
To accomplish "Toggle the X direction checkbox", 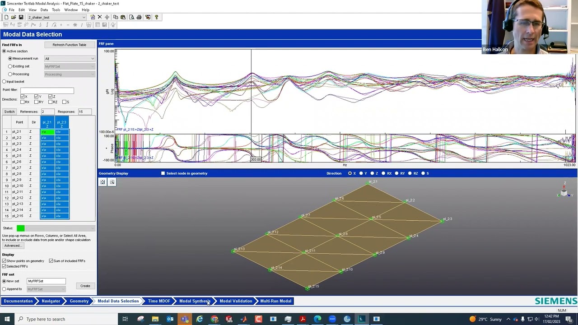I will [23, 96].
